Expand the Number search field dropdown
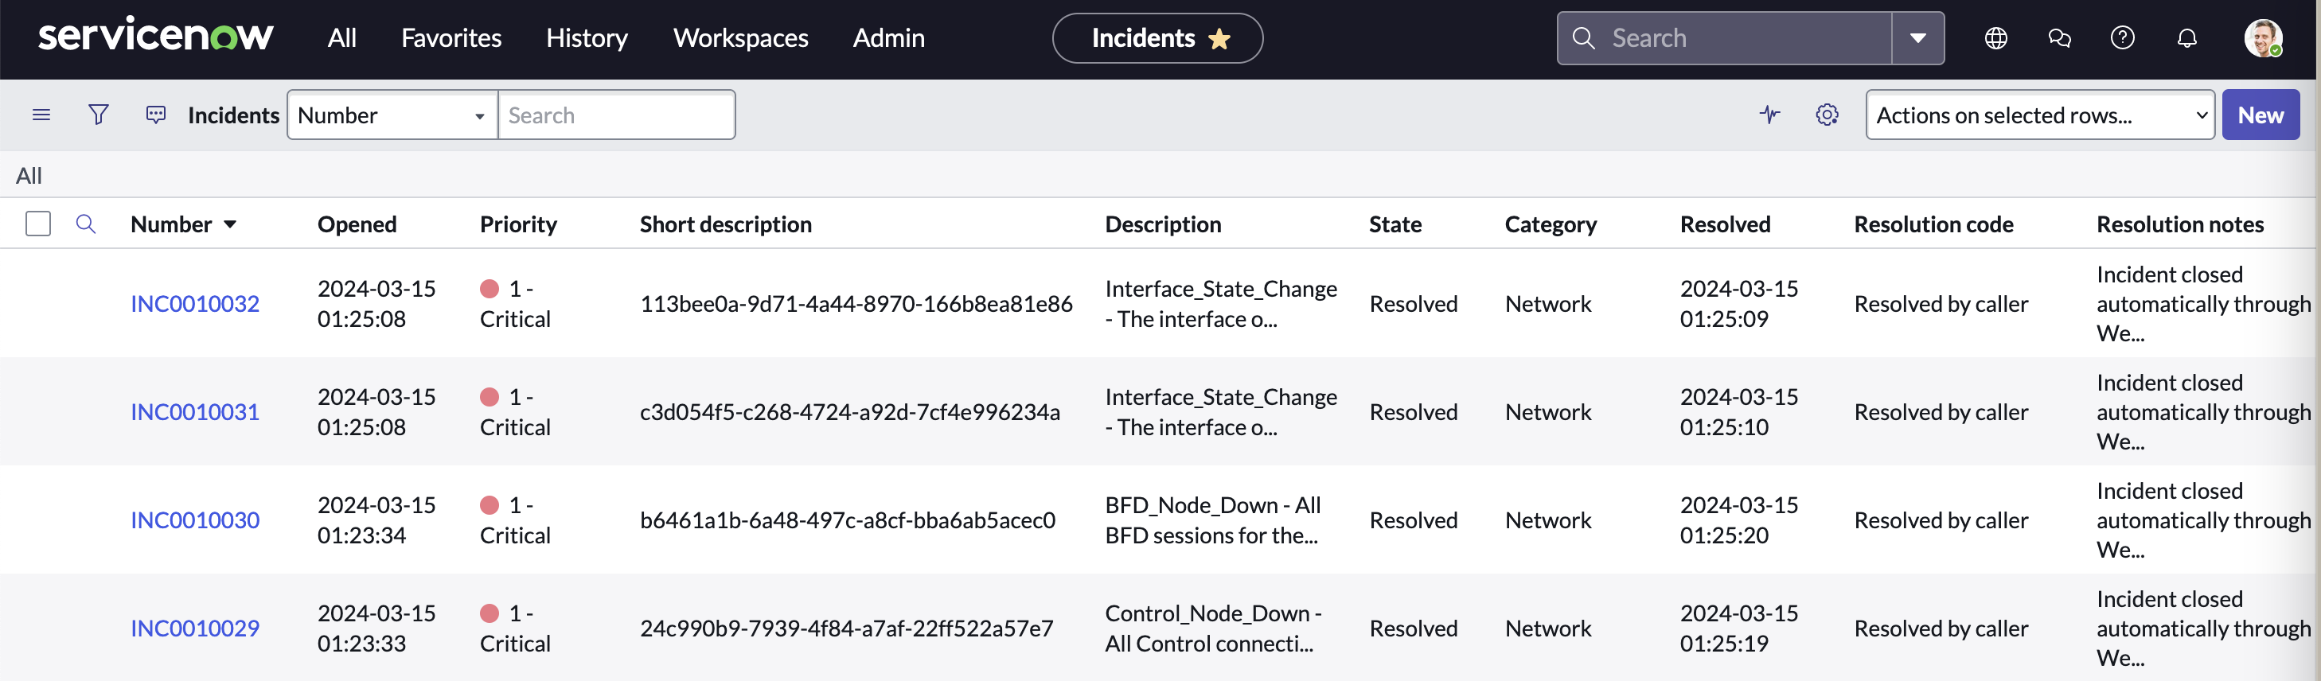Screen dimensions: 2321x681 tap(392, 115)
